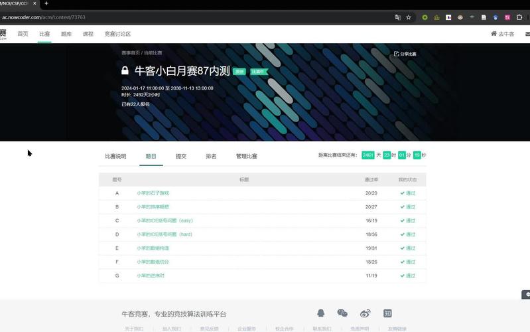Switch to the 比赛说明 tab
The image size is (530, 332).
pyautogui.click(x=115, y=156)
